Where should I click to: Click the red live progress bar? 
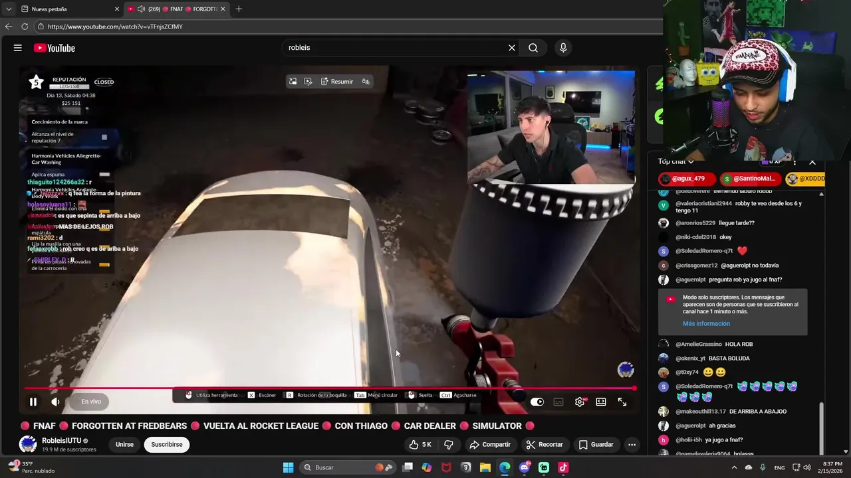pos(329,388)
